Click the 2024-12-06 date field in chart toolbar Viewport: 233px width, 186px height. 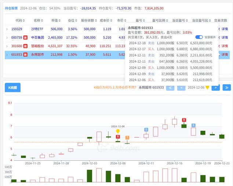196,88
